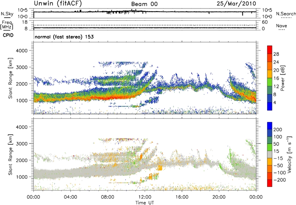The image size is (296, 205).
Task: Click the '4000' tick on power panel
Action: (22, 51)
